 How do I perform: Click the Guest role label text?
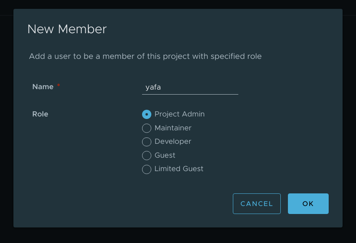point(165,155)
